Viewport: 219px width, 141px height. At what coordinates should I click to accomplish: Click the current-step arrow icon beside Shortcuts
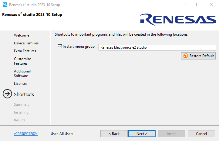[x=7, y=94]
